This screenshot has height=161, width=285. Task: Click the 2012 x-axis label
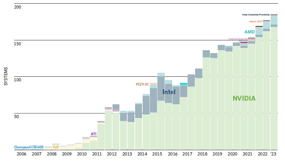point(112,154)
